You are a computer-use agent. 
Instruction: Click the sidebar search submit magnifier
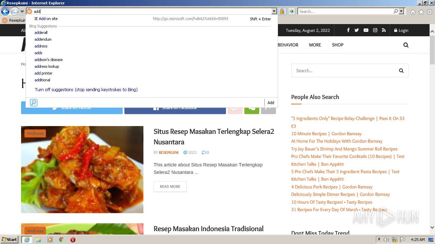click(x=401, y=71)
